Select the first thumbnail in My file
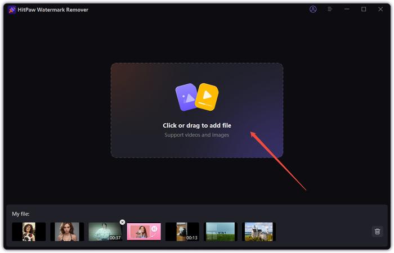 tap(29, 232)
